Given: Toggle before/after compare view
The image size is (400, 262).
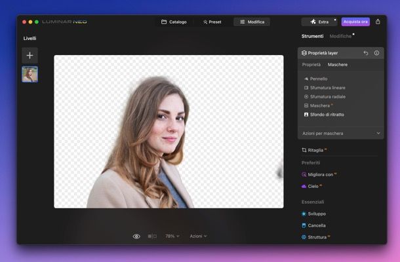Looking at the screenshot, I should 152,236.
